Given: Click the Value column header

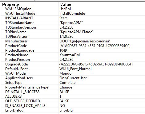Looking at the screenshot, I should [66, 4].
